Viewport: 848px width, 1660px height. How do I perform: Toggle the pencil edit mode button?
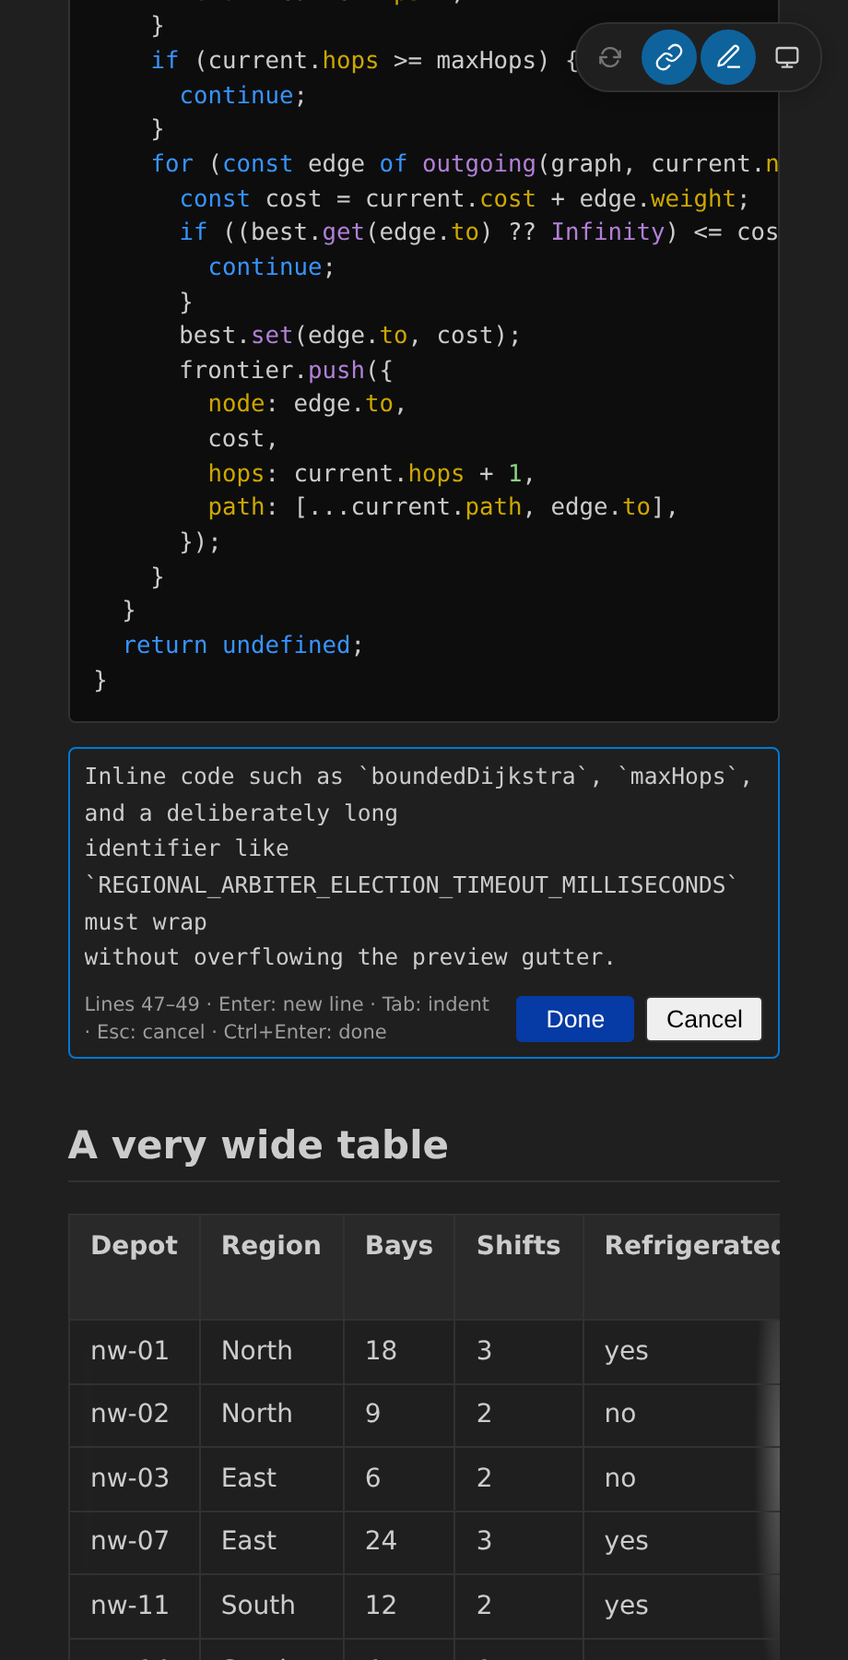tap(728, 57)
